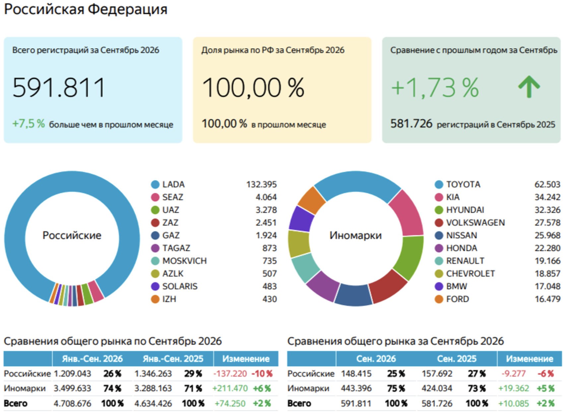569x414 pixels.
Task: Click 581.726 registrations value in the green card
Action: [x=411, y=124]
